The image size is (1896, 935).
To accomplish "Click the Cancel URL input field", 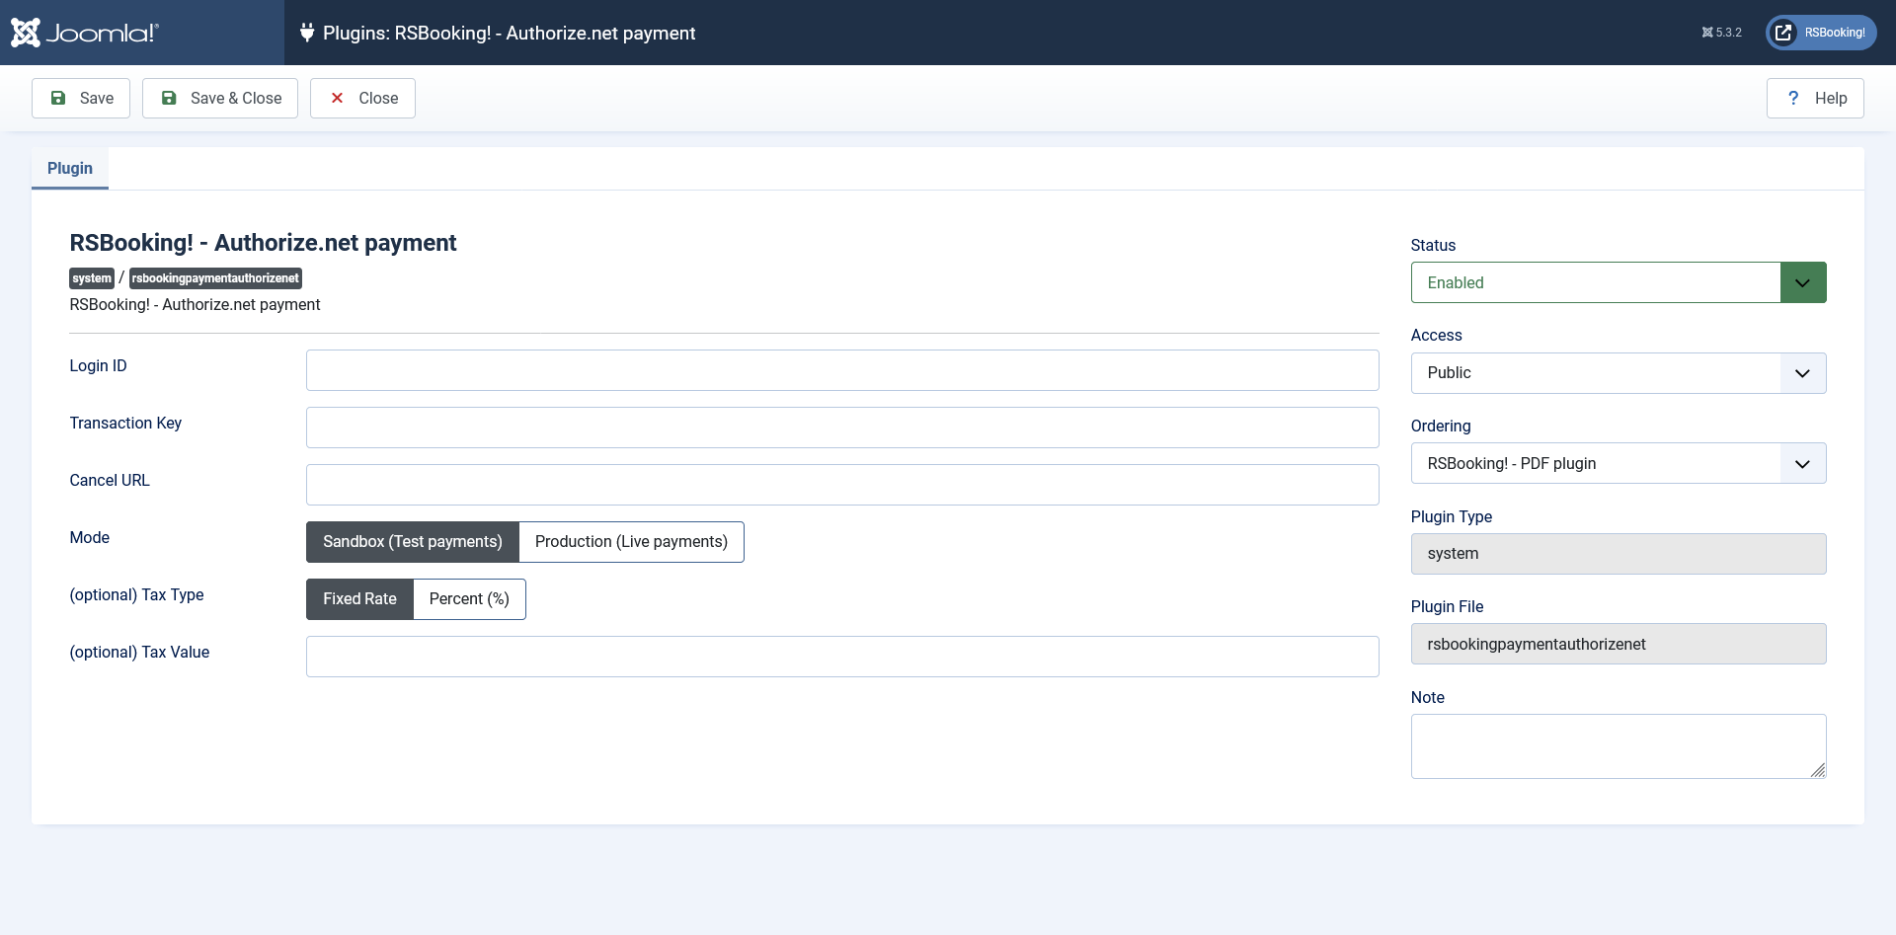I will pos(842,485).
